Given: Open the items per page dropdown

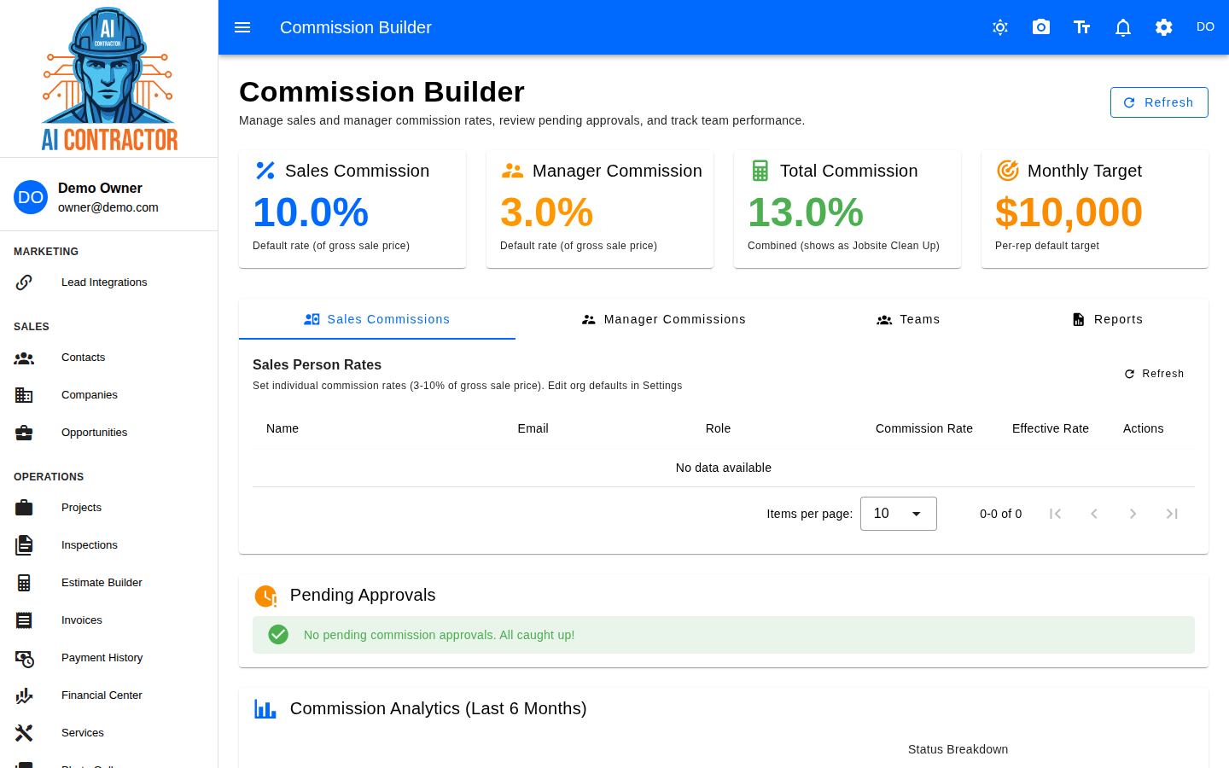Looking at the screenshot, I should pyautogui.click(x=899, y=514).
